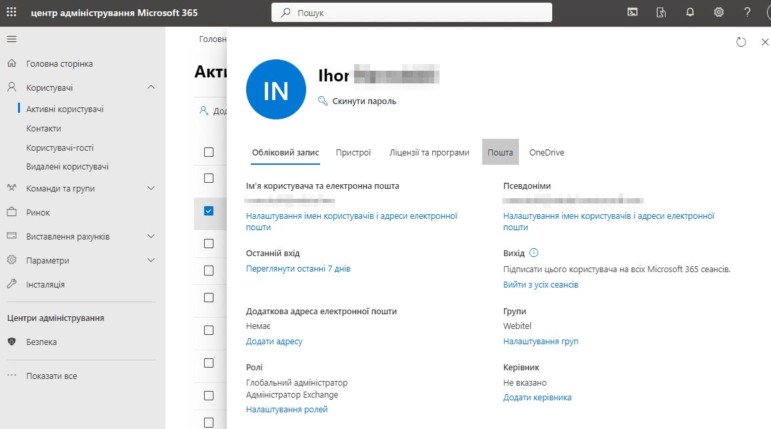Image resolution: width=771 pixels, height=429 pixels.
Task: Open the Cloud Shell icon in header
Action: point(633,12)
